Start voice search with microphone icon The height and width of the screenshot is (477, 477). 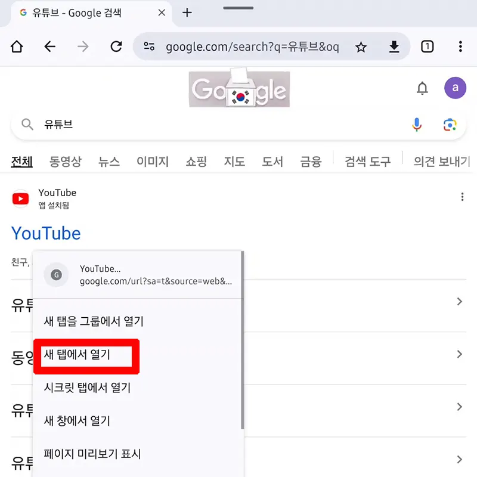[417, 125]
